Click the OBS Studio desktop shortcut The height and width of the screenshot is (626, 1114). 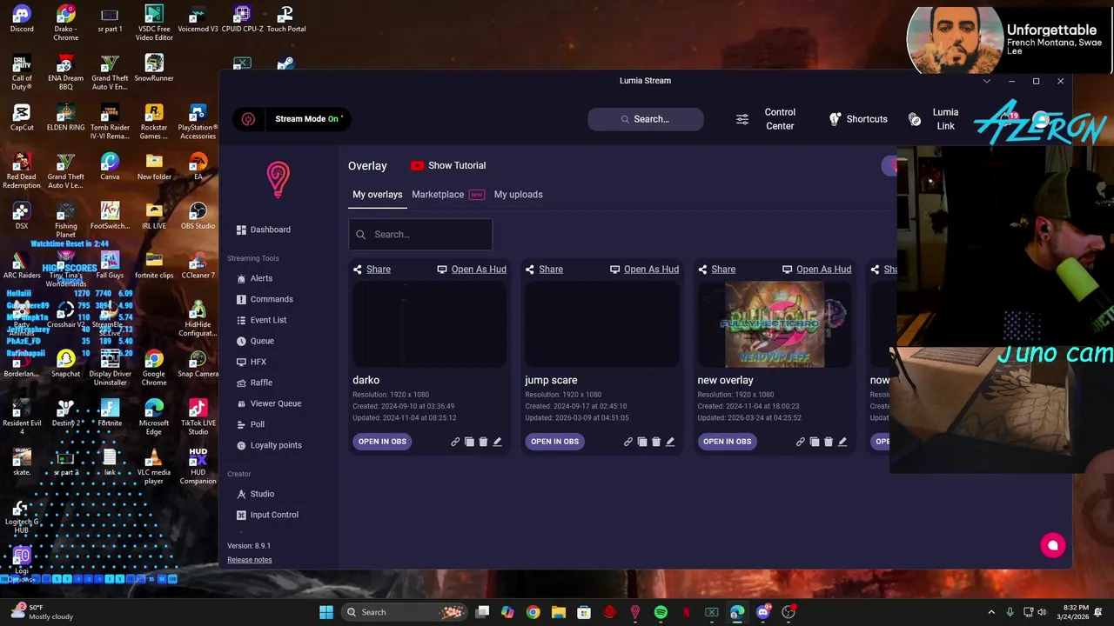(198, 216)
